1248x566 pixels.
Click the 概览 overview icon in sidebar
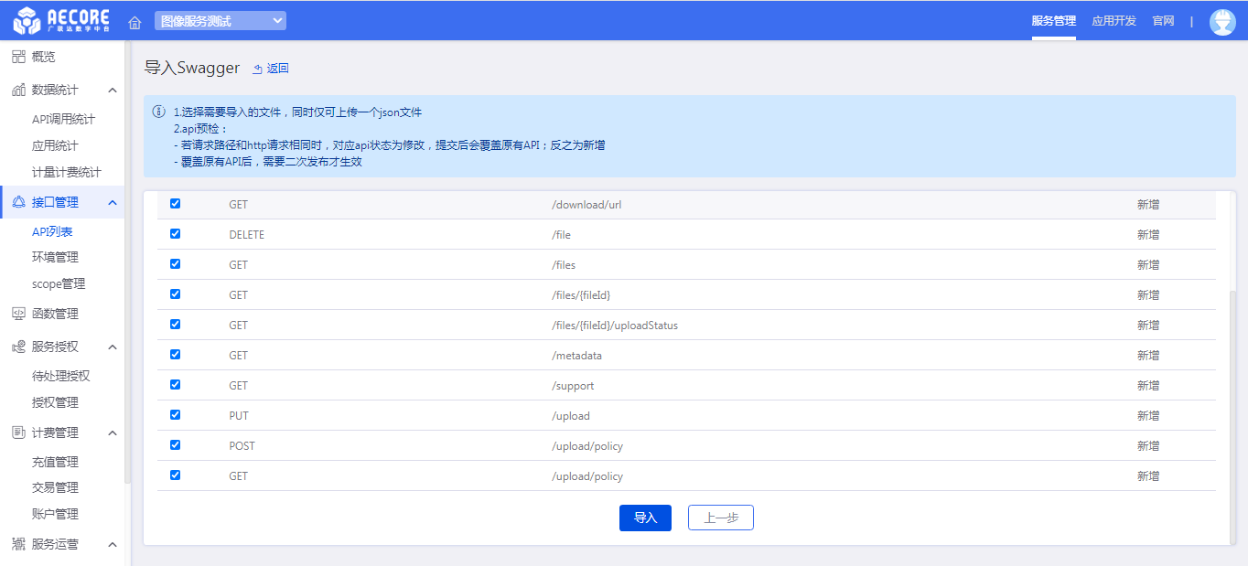tap(18, 57)
